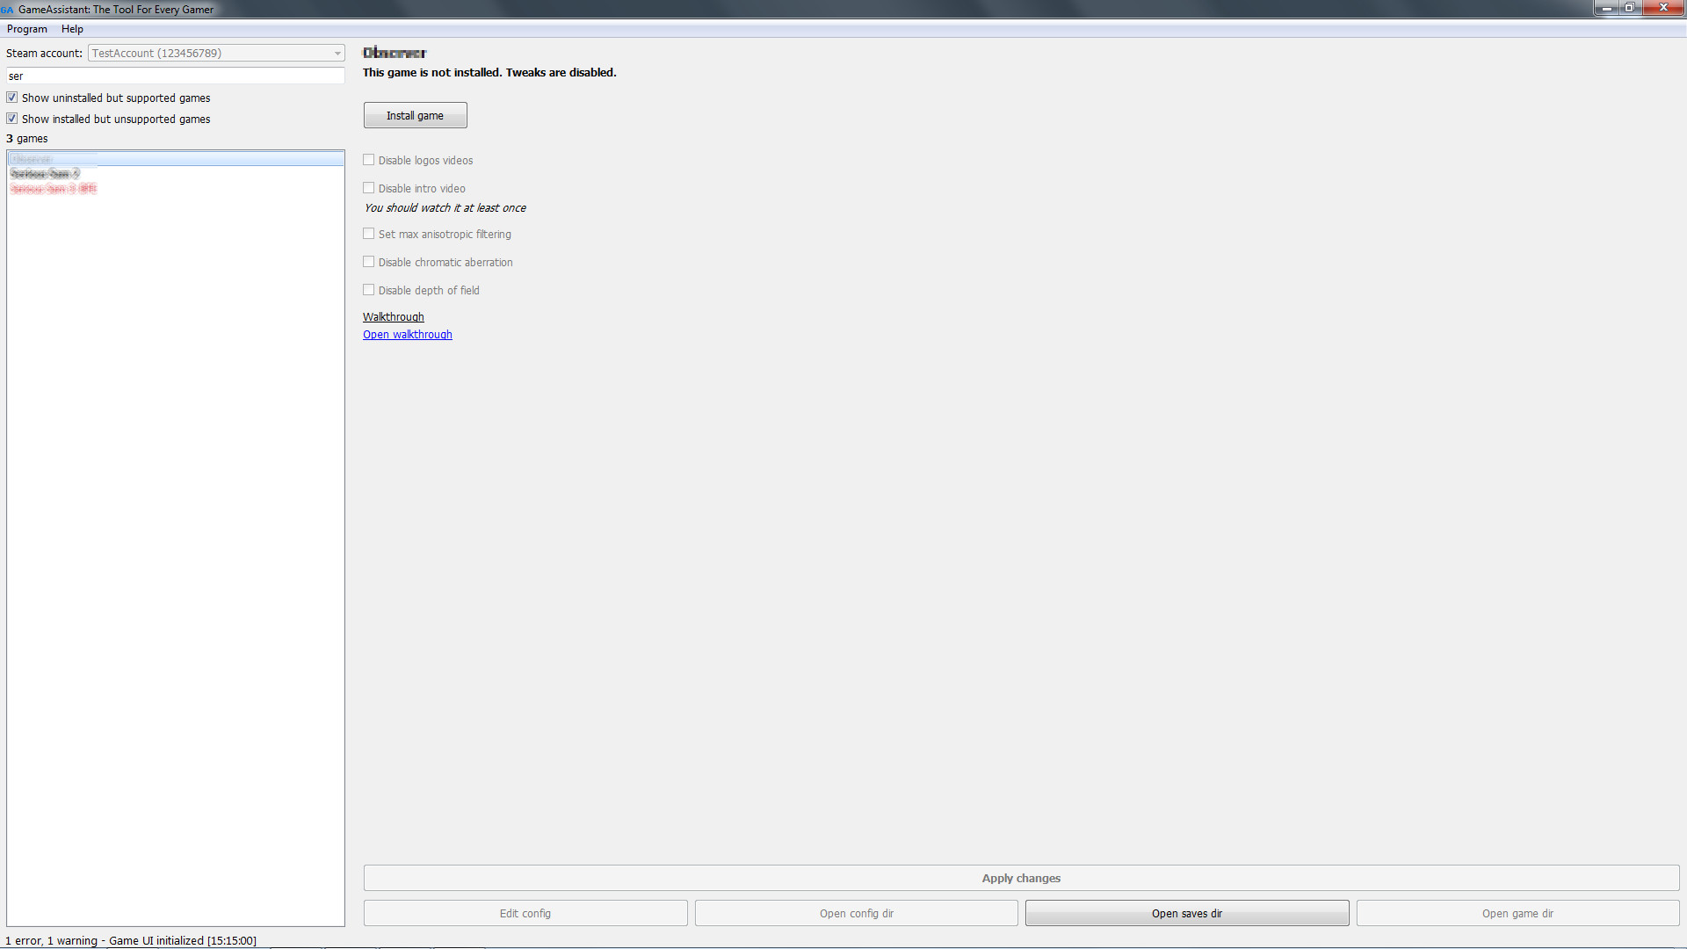Uncheck Show installed but unsupported games
Image resolution: width=1687 pixels, height=949 pixels.
[x=11, y=118]
